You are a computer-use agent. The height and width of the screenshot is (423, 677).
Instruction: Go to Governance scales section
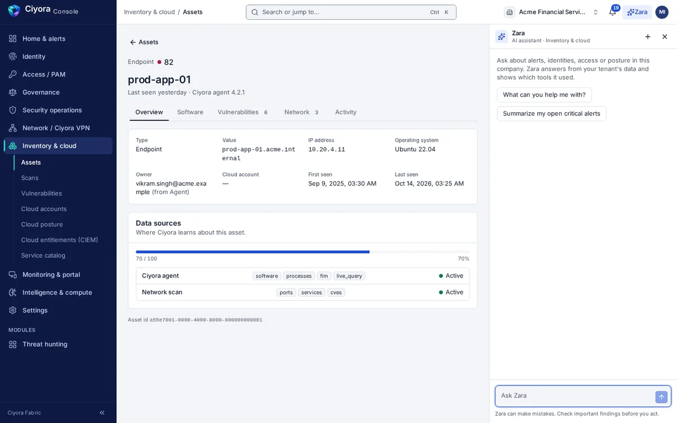(x=58, y=92)
